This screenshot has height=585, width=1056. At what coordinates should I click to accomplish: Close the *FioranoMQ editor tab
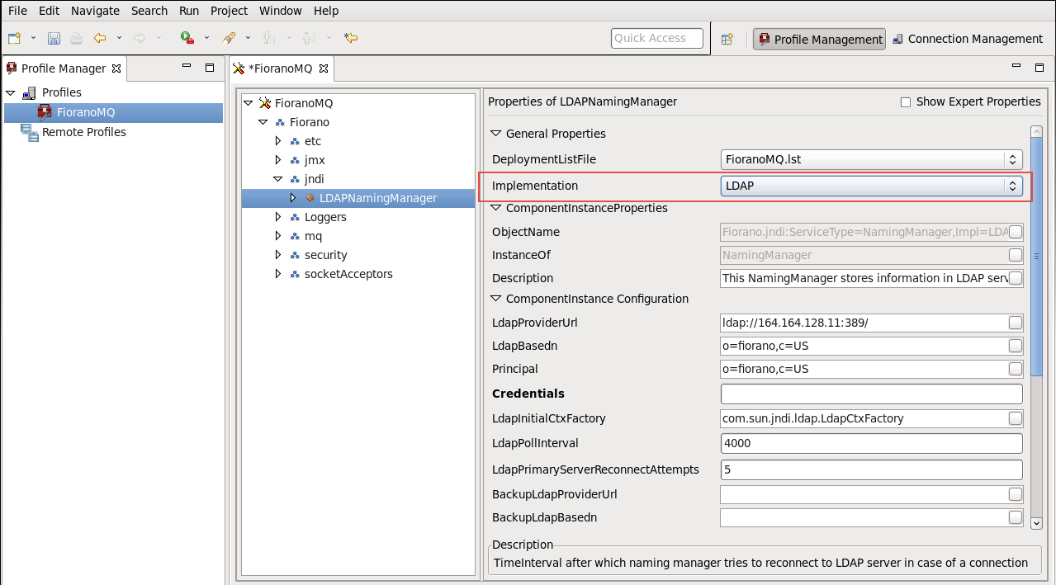coord(324,68)
